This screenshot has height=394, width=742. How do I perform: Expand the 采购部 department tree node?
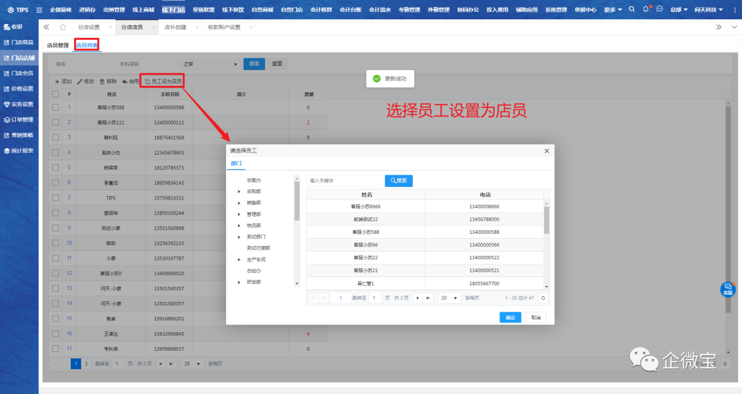239,192
